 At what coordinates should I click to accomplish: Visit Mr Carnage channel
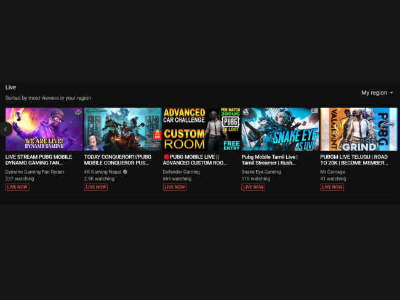tap(333, 172)
